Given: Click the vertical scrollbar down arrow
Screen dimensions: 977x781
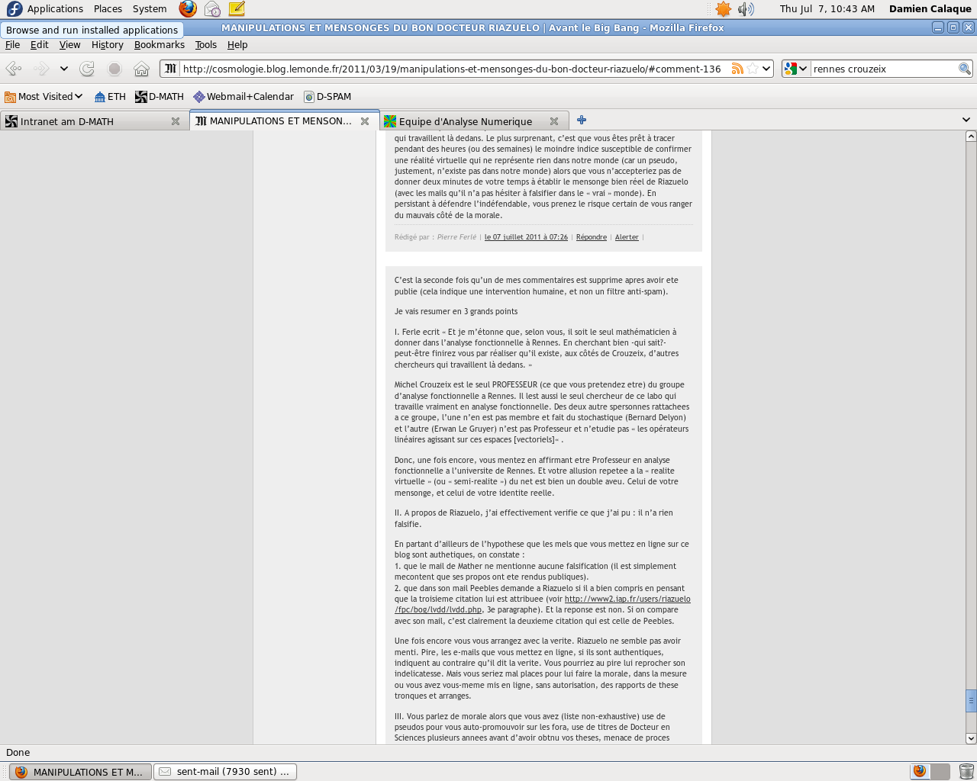Looking at the screenshot, I should 971,738.
